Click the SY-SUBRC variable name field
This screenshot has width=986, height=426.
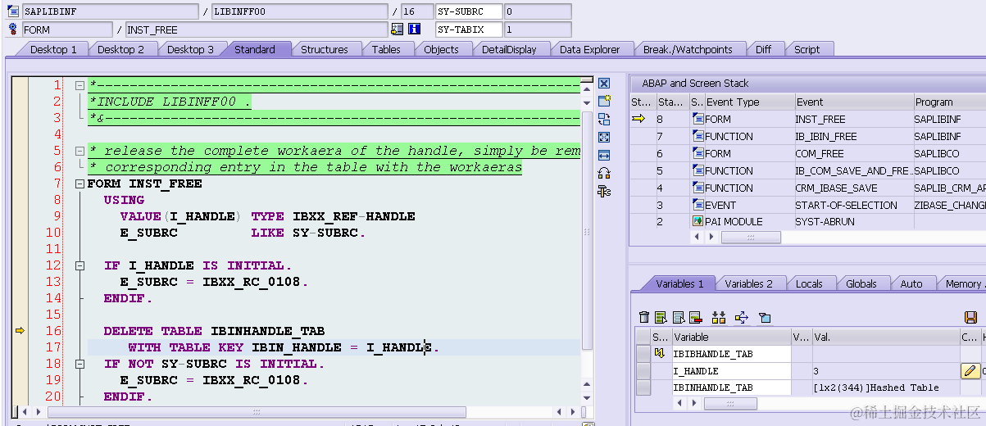coord(468,11)
